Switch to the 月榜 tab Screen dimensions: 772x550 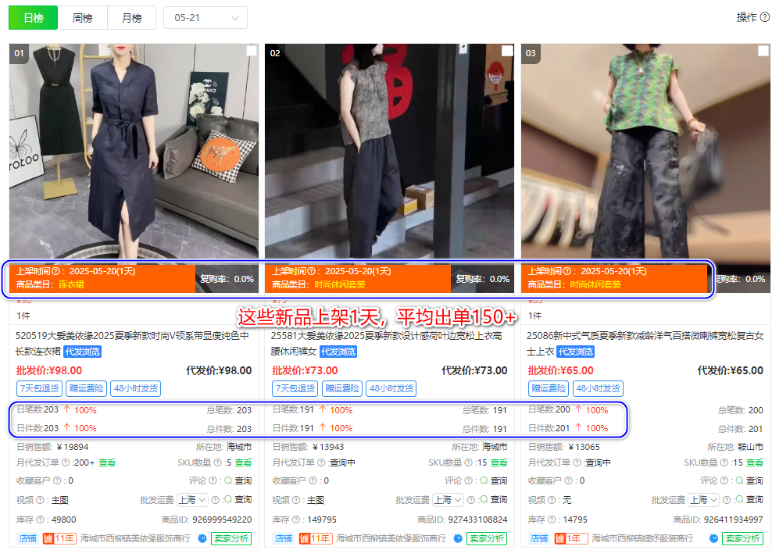pyautogui.click(x=131, y=18)
